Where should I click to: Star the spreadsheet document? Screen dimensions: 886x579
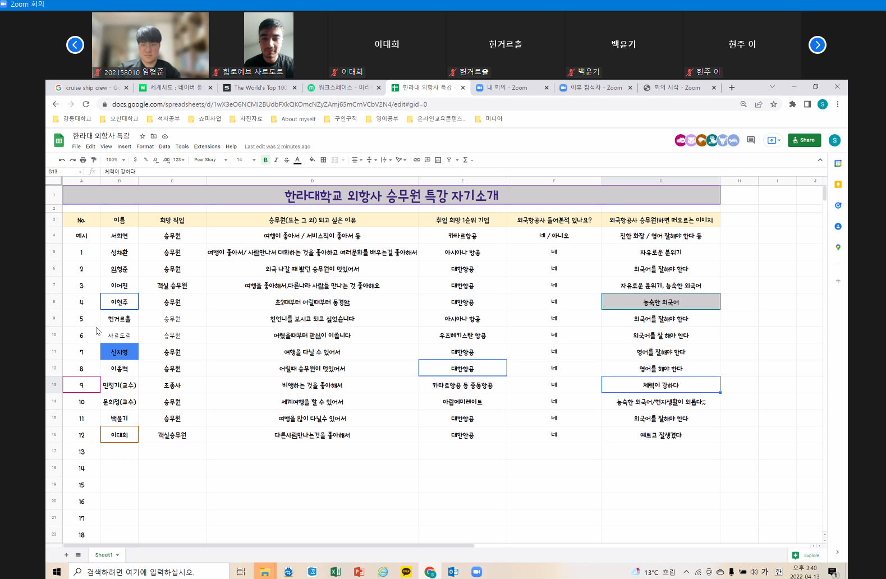coord(143,136)
